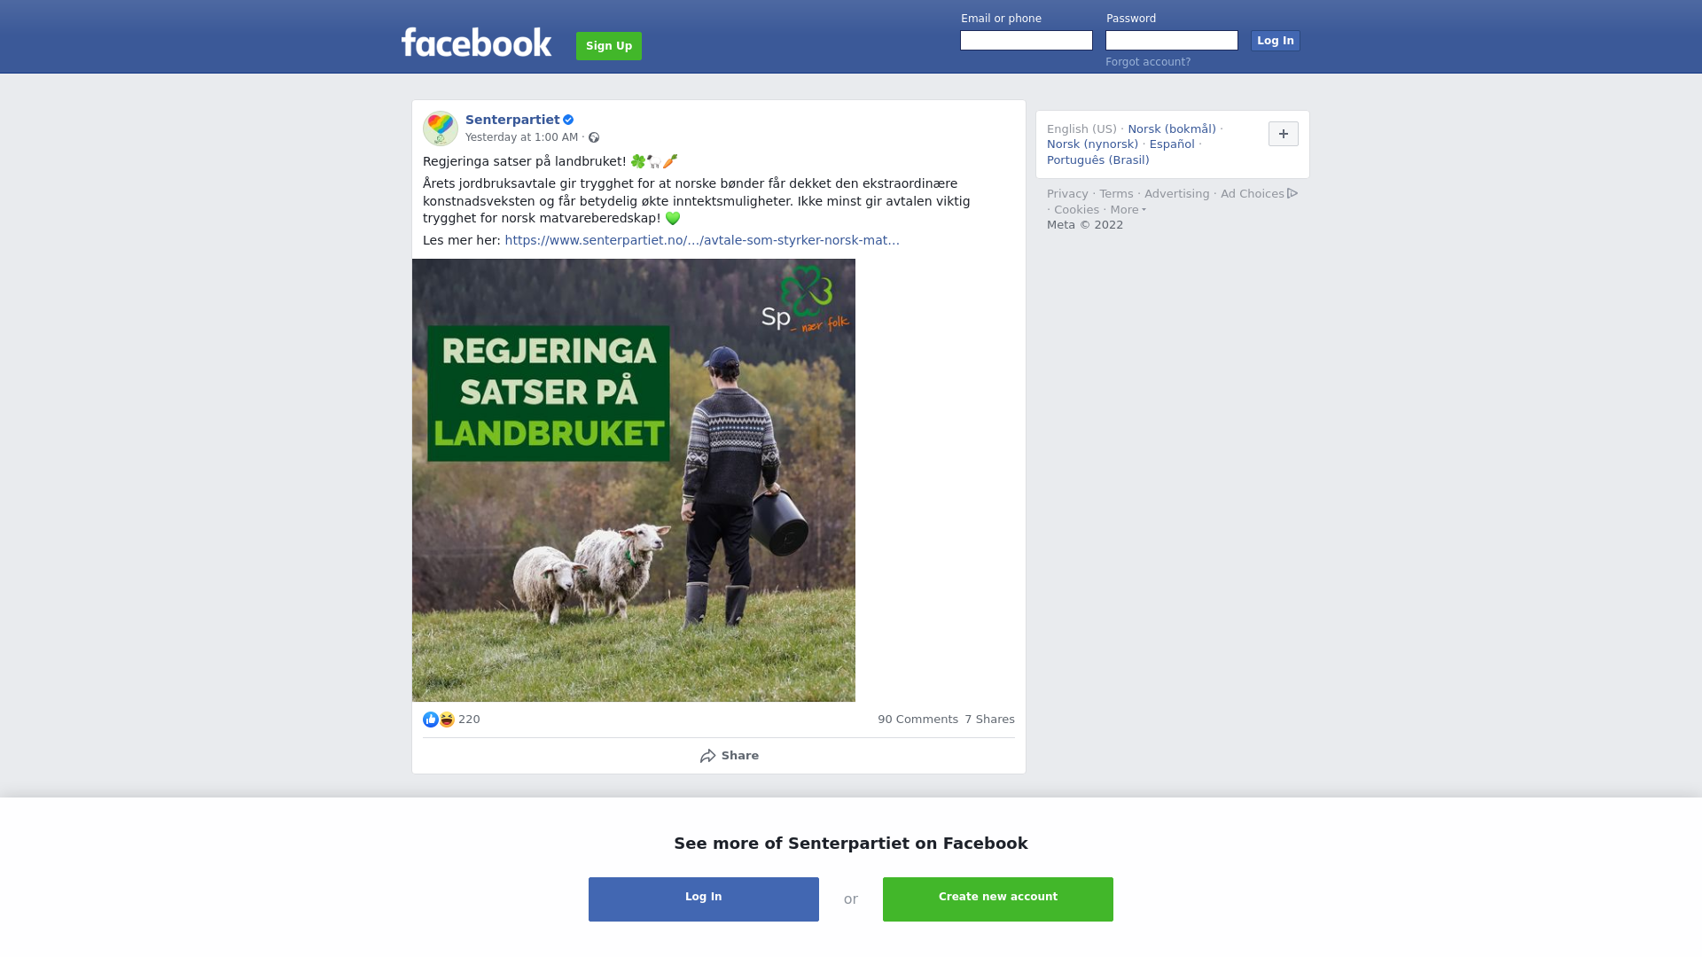1702x957 pixels.
Task: Focus the Email or phone field
Action: point(1027,41)
